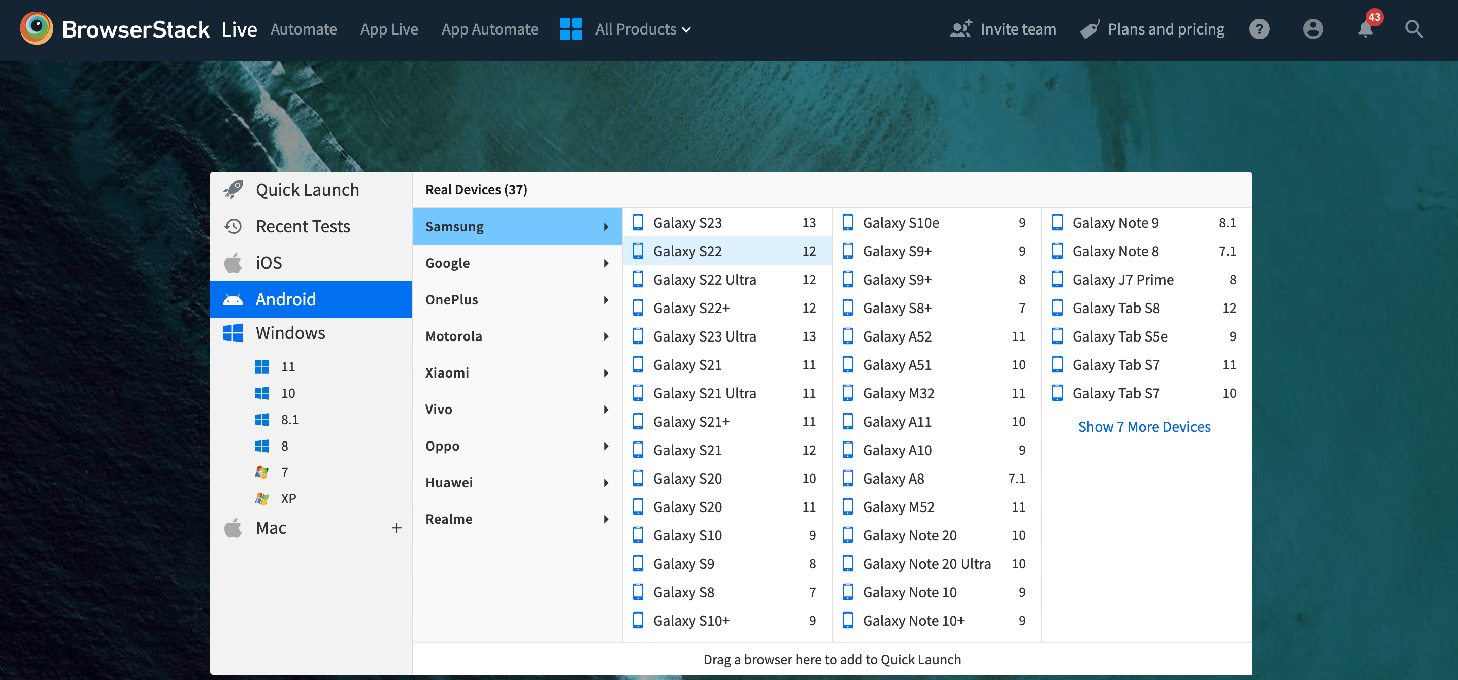Open Recent Tests in the sidebar
The image size is (1458, 680).
point(311,226)
